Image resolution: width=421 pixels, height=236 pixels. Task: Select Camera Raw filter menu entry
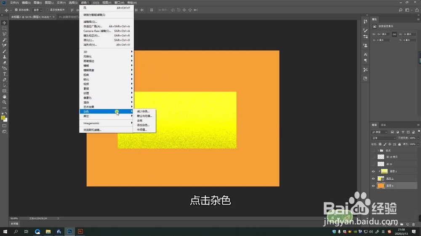107,31
